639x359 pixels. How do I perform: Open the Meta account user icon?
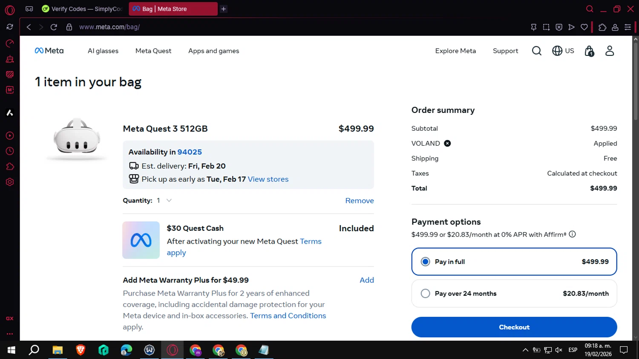(610, 51)
